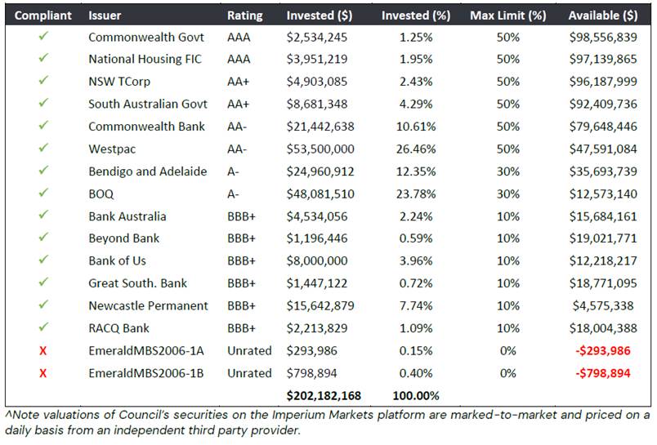This screenshot has height=445, width=657.
Task: Click the Available ($) column header
Action: (603, 16)
